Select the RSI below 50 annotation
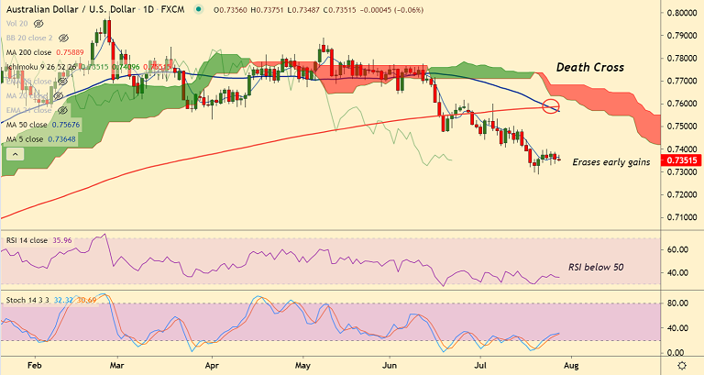Screen dimensions: 704x375 [596, 267]
